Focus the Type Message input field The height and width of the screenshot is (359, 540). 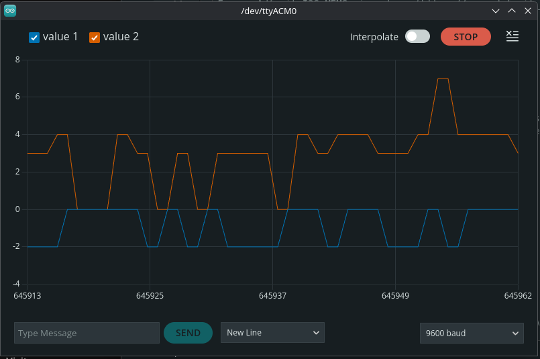[87, 333]
